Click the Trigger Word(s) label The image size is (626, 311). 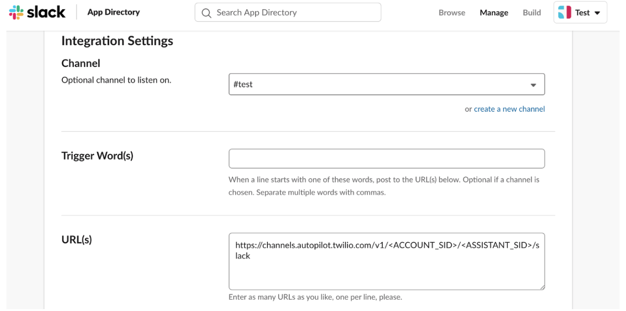coord(97,156)
